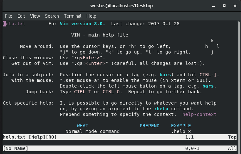Click the 'Jump back:' label
Image resolution: width=241 pixels, height=154 pixels.
pos(40,92)
